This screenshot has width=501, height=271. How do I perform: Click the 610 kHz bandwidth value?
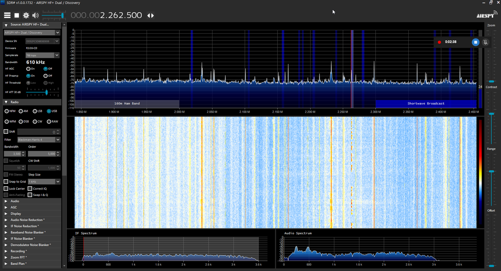tap(35, 62)
